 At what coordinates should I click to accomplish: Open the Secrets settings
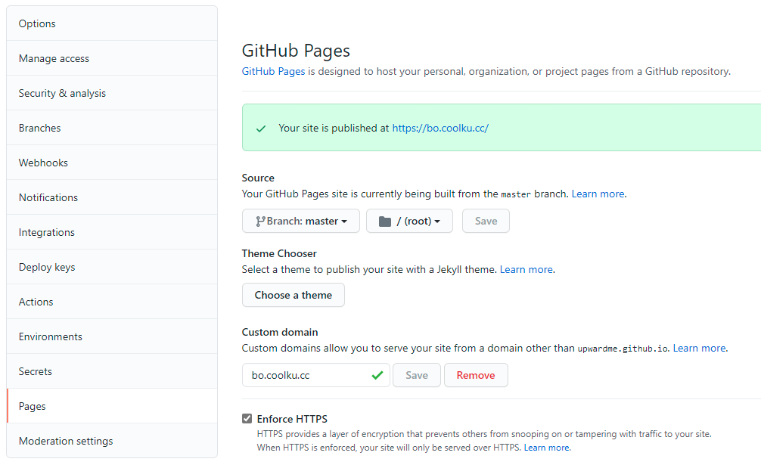112,371
